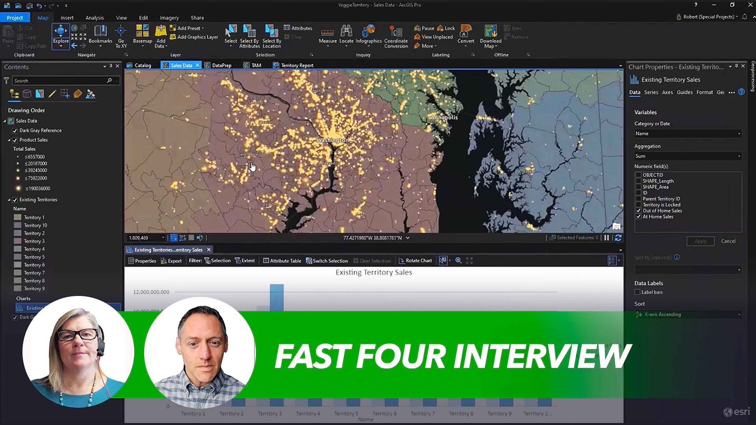The image size is (756, 425).
Task: Check the SHAPE_Length numeric field
Action: tap(638, 181)
